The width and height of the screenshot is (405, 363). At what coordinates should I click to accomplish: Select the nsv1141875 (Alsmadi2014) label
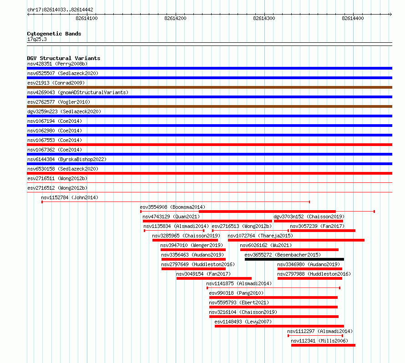coord(239,283)
